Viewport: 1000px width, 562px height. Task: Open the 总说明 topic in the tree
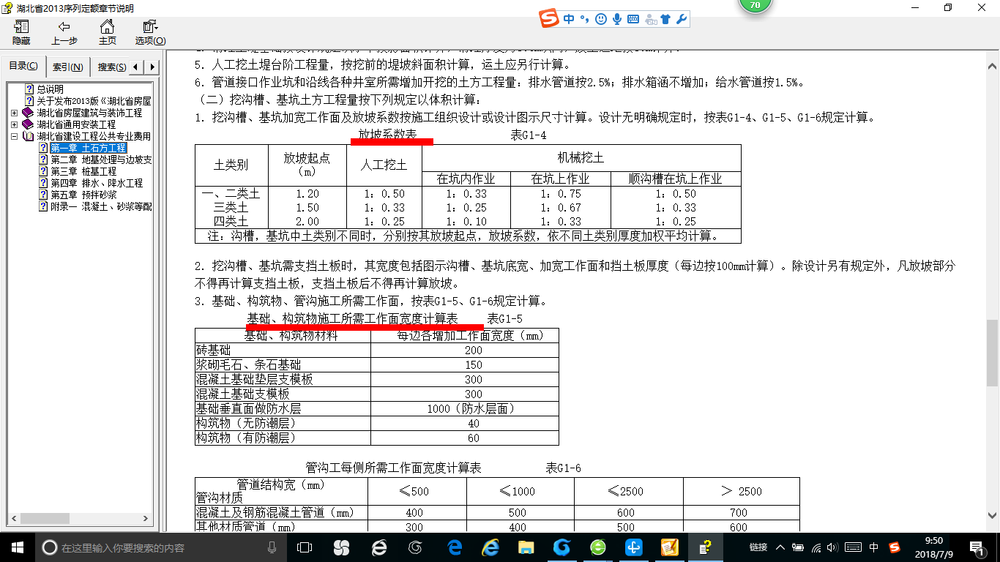tap(50, 89)
